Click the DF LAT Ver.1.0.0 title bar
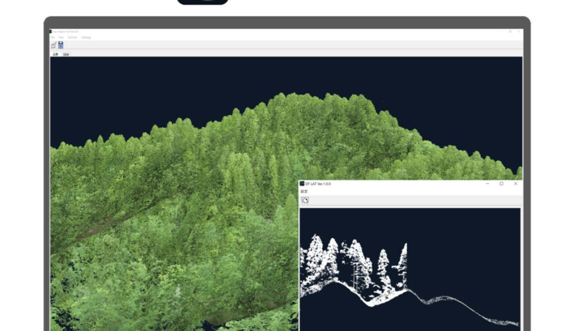 398,184
